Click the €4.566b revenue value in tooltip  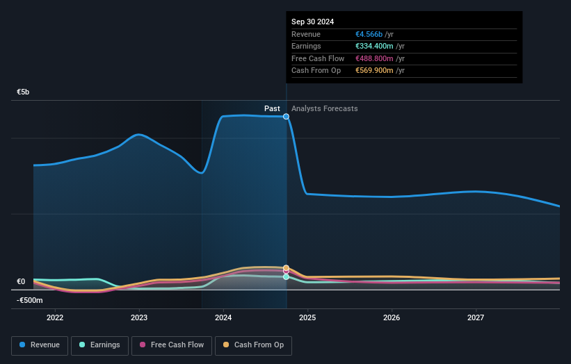tap(369, 34)
